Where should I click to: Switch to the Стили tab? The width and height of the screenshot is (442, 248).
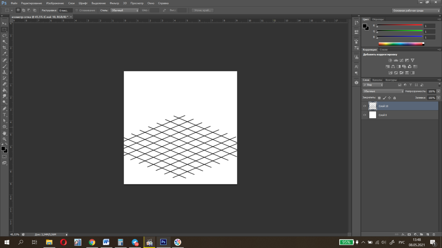(383, 50)
